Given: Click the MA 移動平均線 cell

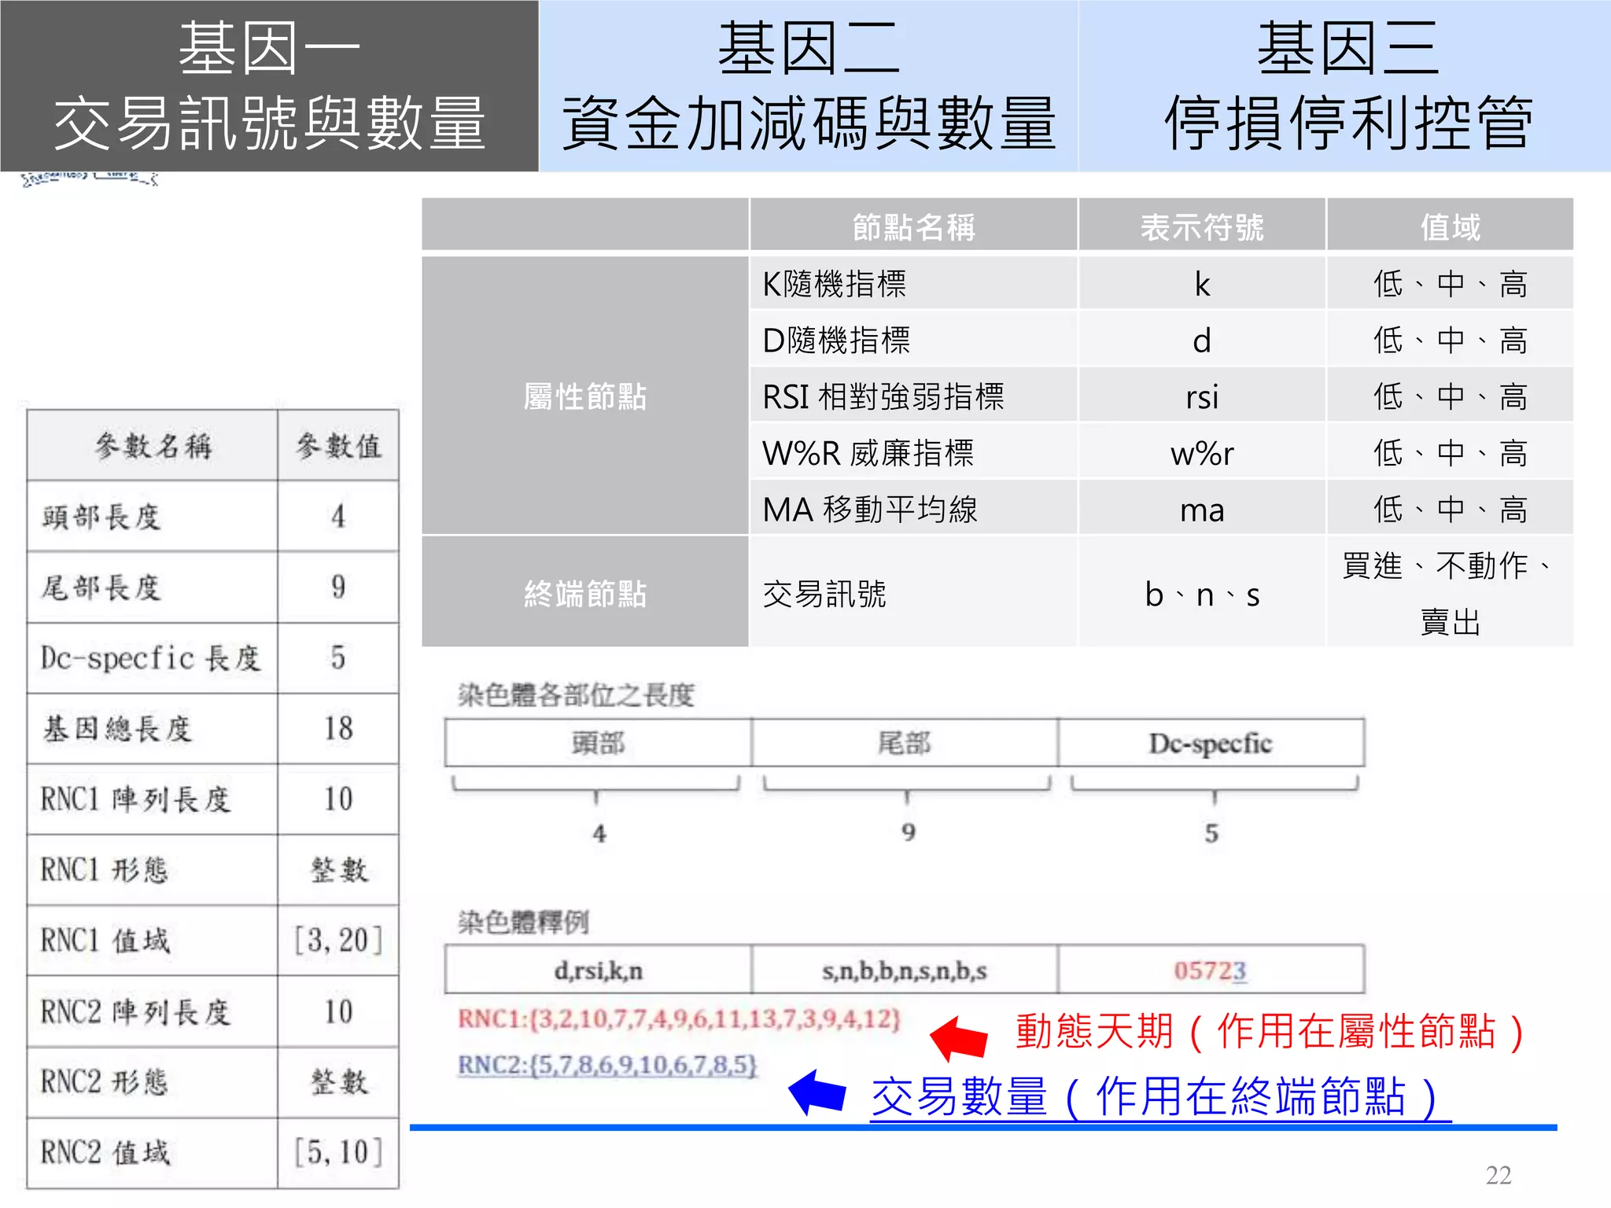Looking at the screenshot, I should tap(913, 509).
